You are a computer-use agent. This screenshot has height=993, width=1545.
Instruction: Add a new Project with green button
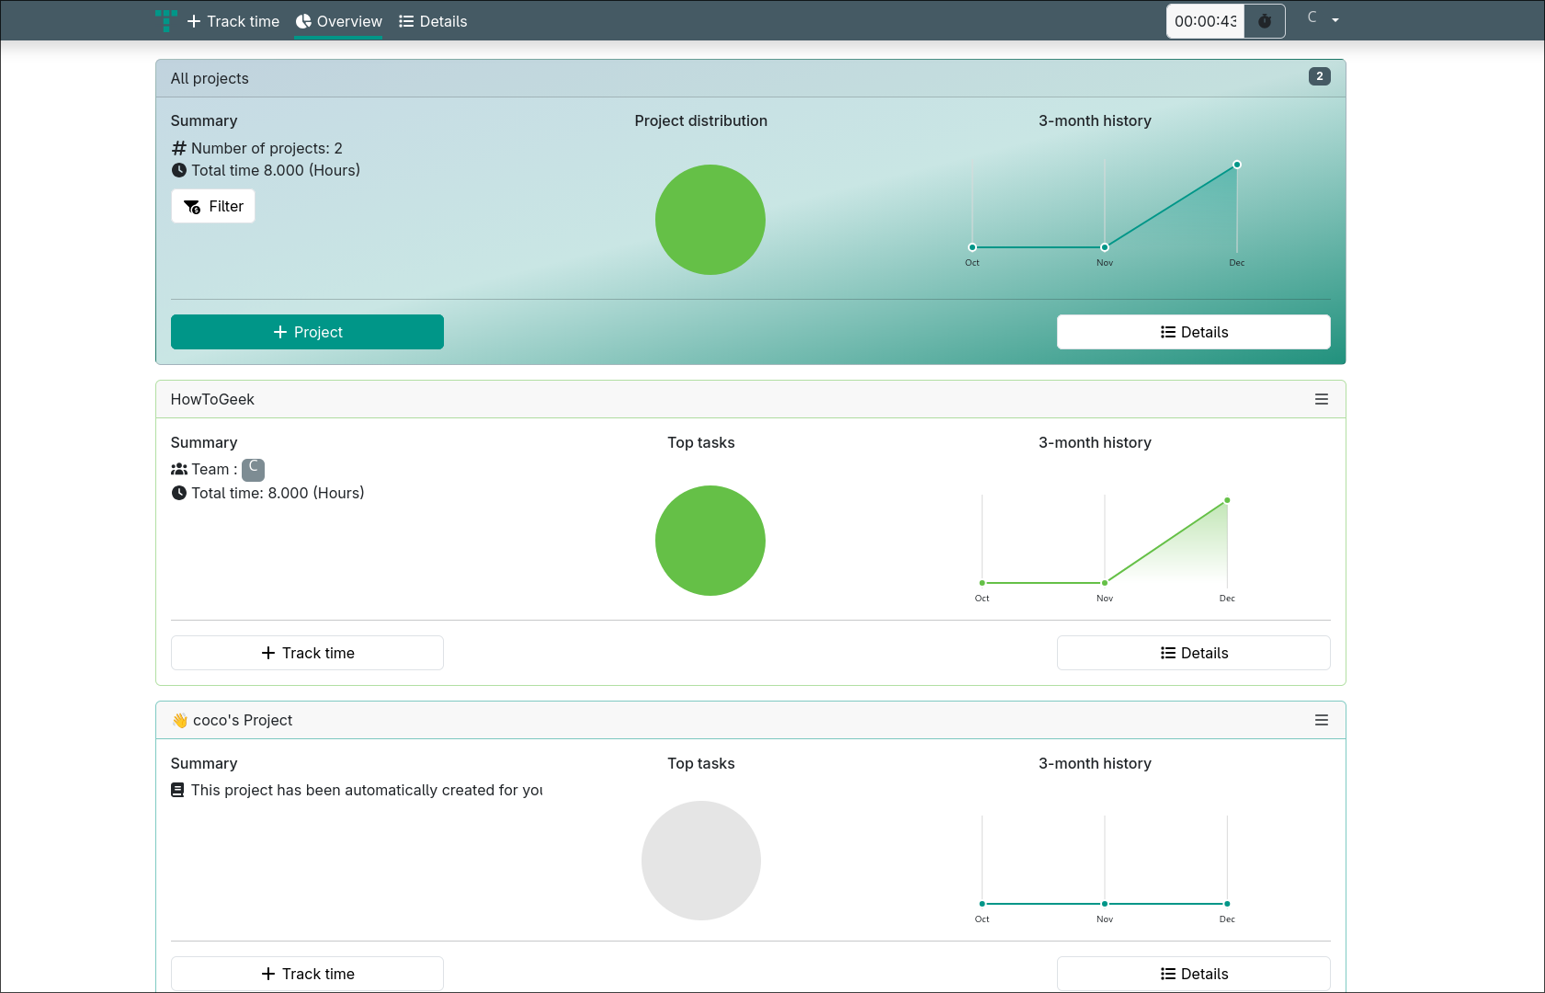tap(307, 332)
